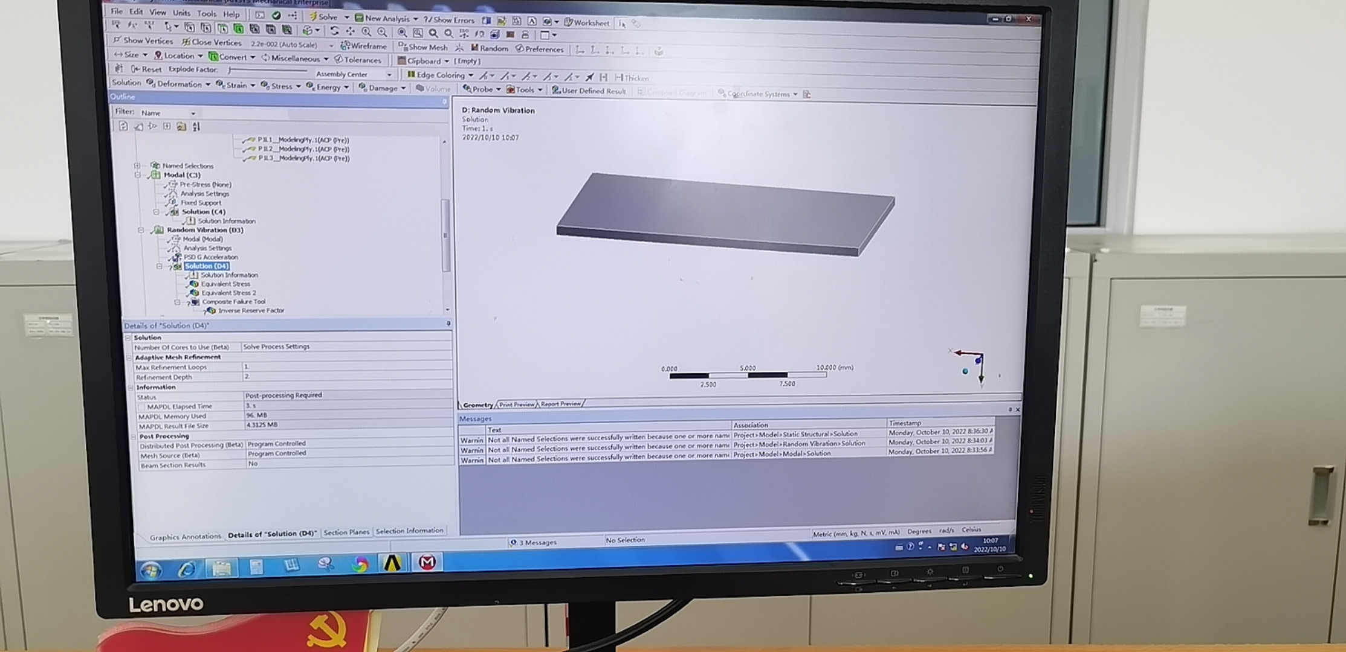Toggle Show Vertices option
The height and width of the screenshot is (652, 1346).
143,40
